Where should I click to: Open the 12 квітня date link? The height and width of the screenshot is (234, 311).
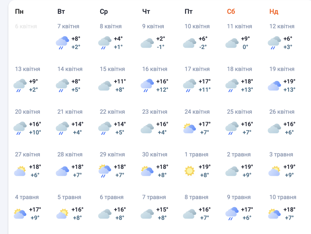point(282,26)
